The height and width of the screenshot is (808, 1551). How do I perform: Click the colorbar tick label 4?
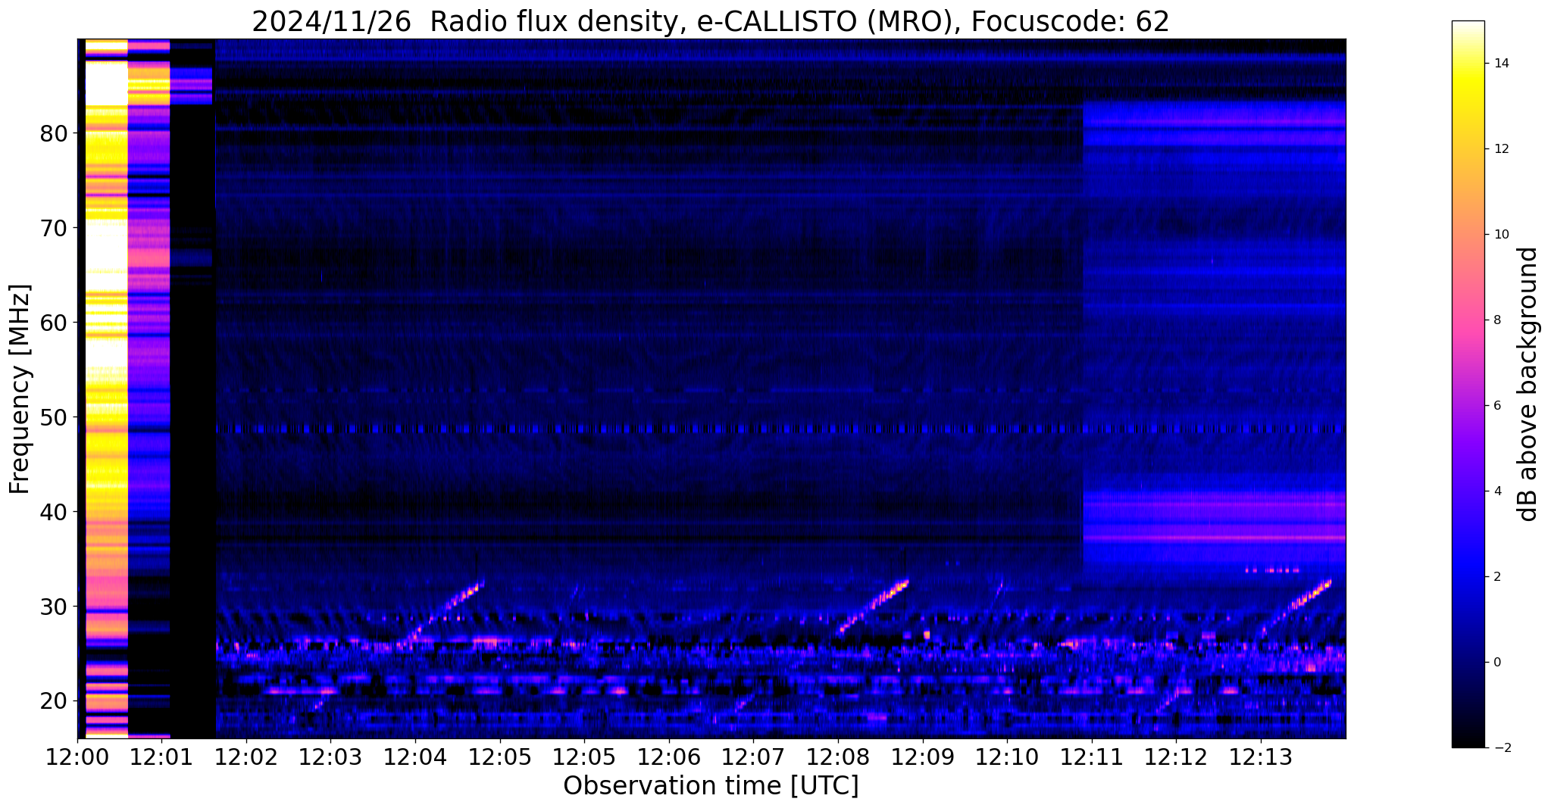pos(1496,491)
